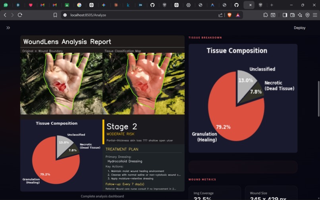Click the 'Stage 2' heading

(122, 127)
